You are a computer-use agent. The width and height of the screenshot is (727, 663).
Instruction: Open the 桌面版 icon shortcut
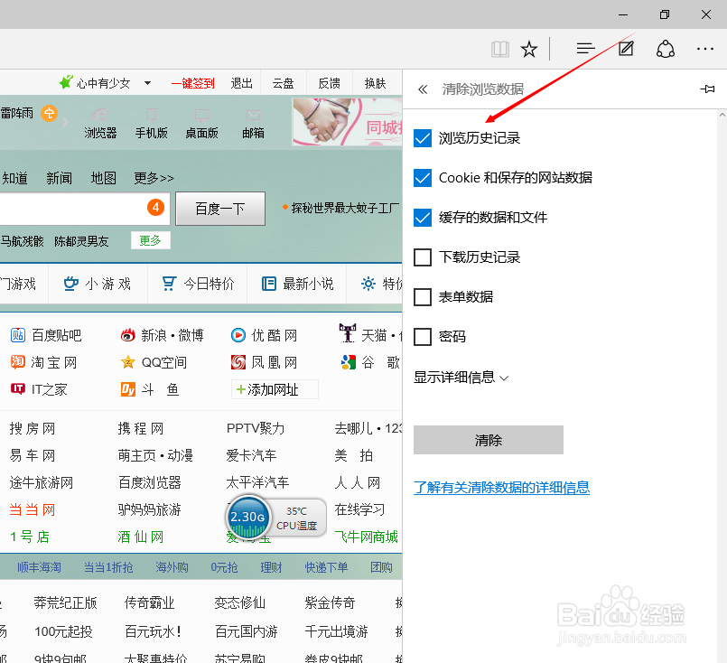[x=201, y=124]
